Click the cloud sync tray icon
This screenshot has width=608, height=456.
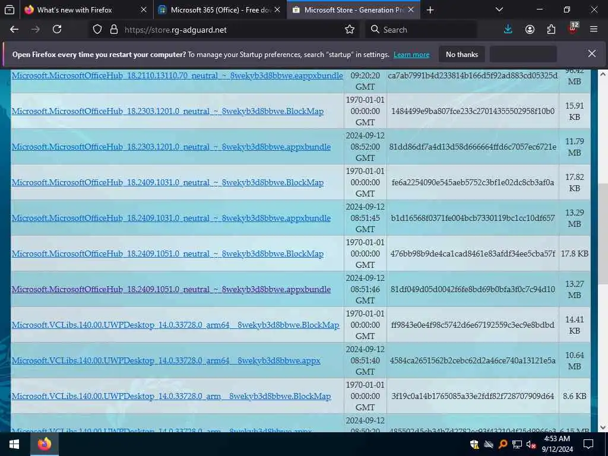pos(489,444)
